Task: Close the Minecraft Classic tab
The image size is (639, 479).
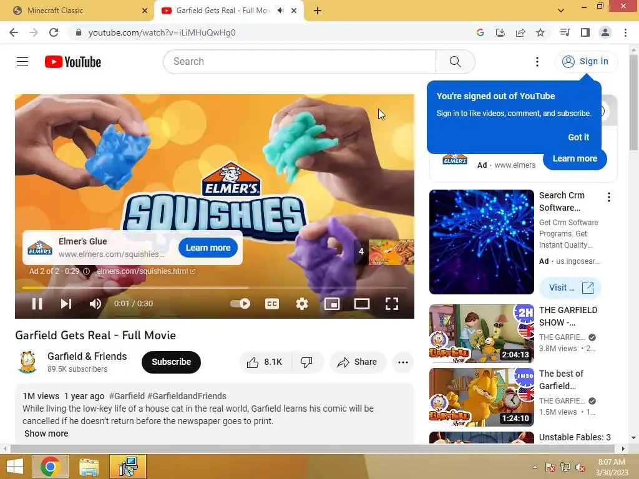Action: click(x=145, y=11)
